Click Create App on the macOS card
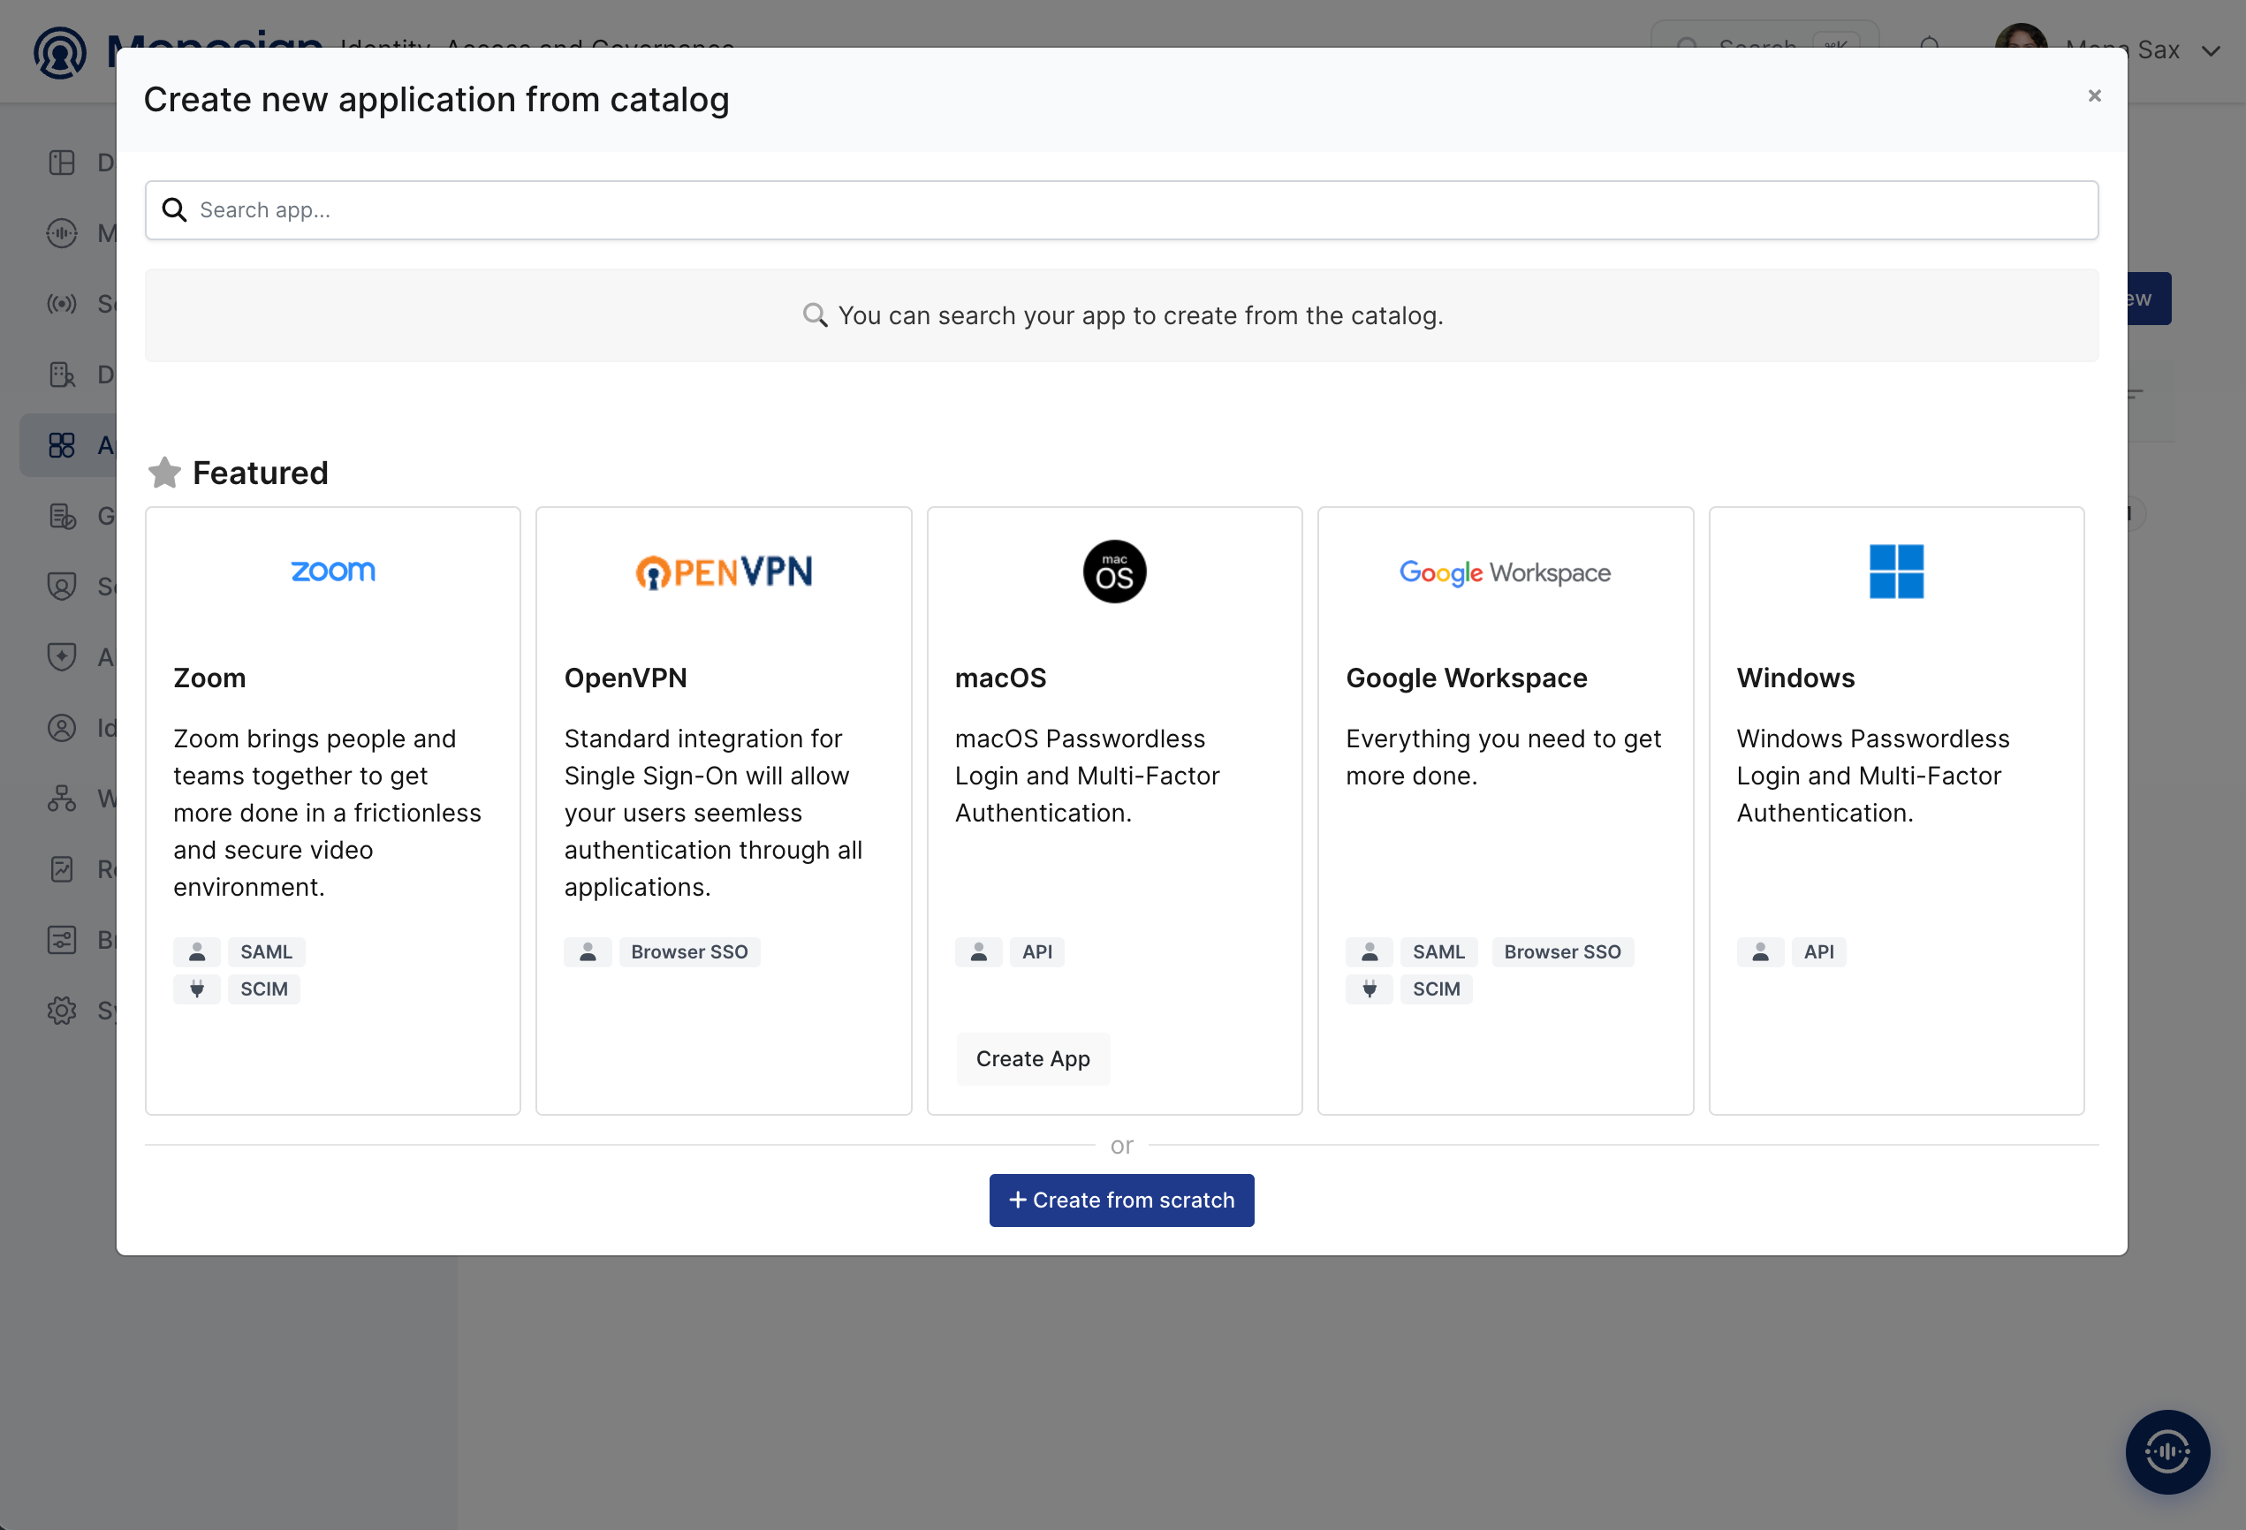The image size is (2246, 1530). pyautogui.click(x=1033, y=1058)
